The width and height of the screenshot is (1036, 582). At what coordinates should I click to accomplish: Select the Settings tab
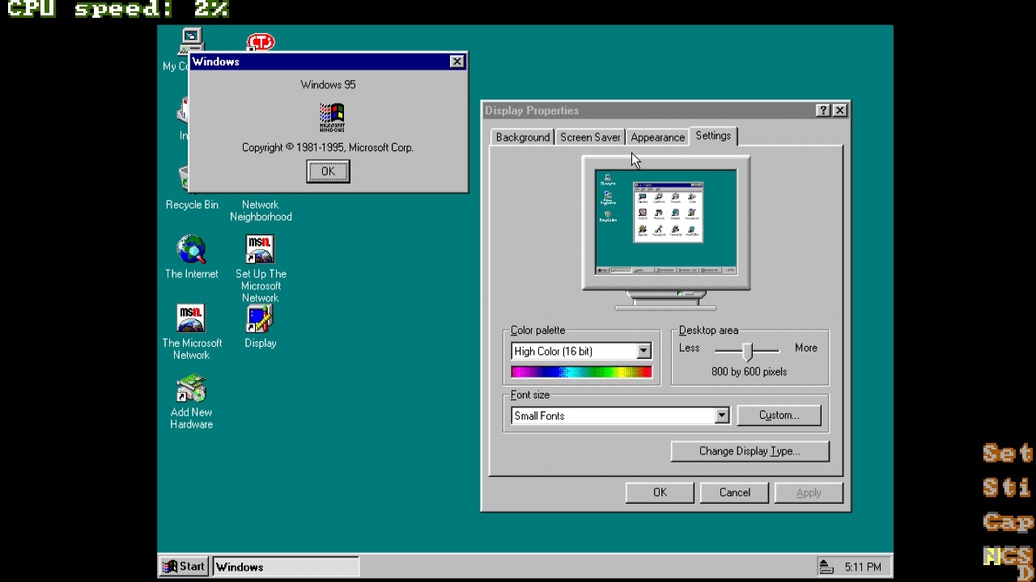[713, 136]
